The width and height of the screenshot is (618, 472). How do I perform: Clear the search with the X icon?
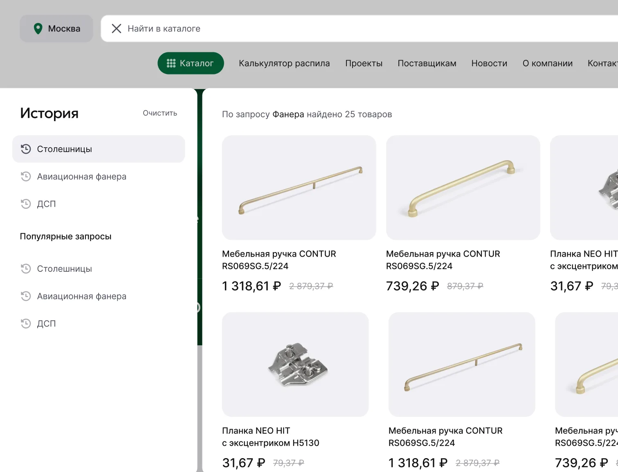pos(117,29)
